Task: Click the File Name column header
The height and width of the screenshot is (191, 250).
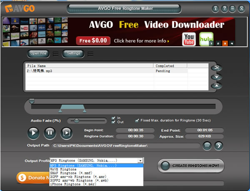Action: tap(89, 66)
